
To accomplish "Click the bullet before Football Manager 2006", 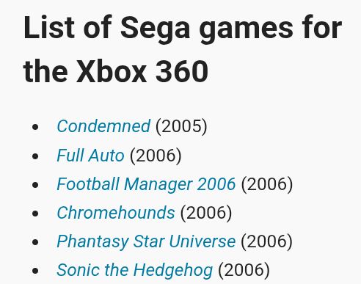I will tap(35, 185).
